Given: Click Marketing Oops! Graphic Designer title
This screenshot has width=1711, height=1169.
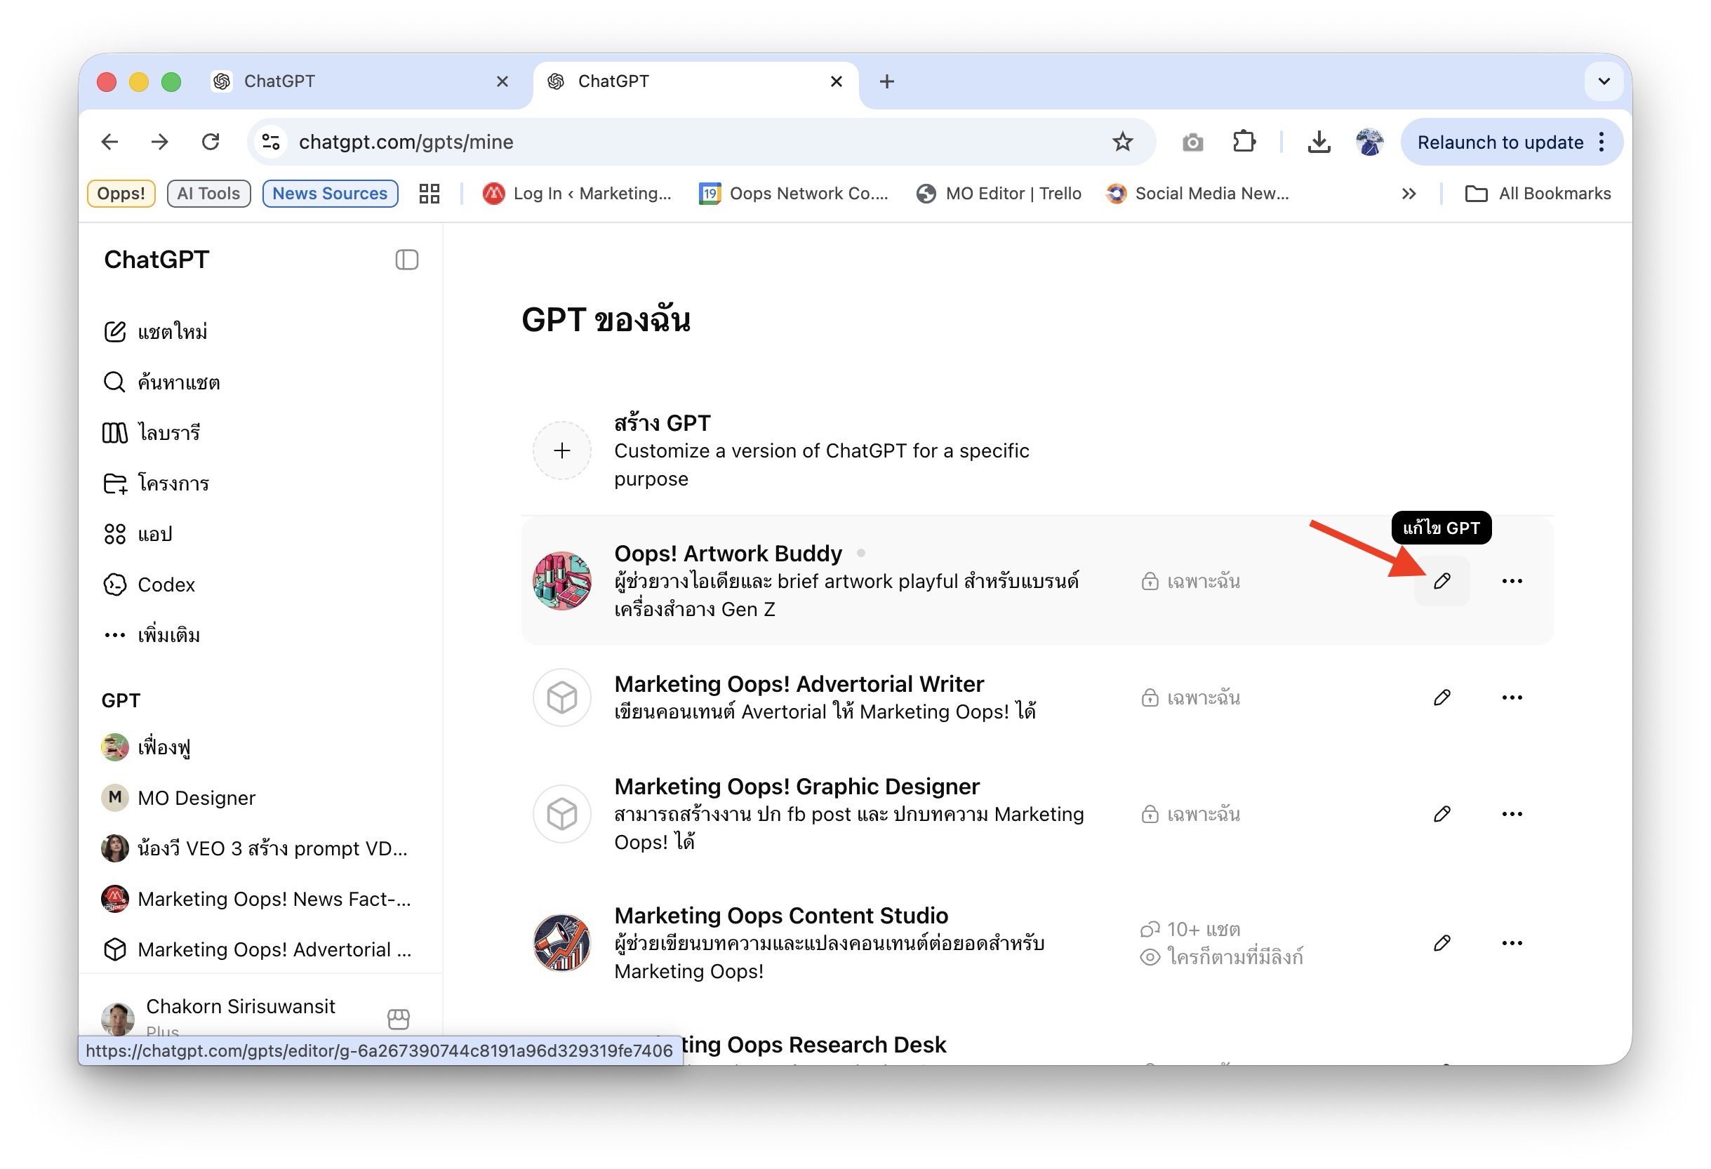Looking at the screenshot, I should click(x=797, y=786).
